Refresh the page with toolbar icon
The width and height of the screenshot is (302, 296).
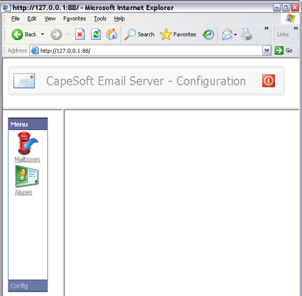96,35
